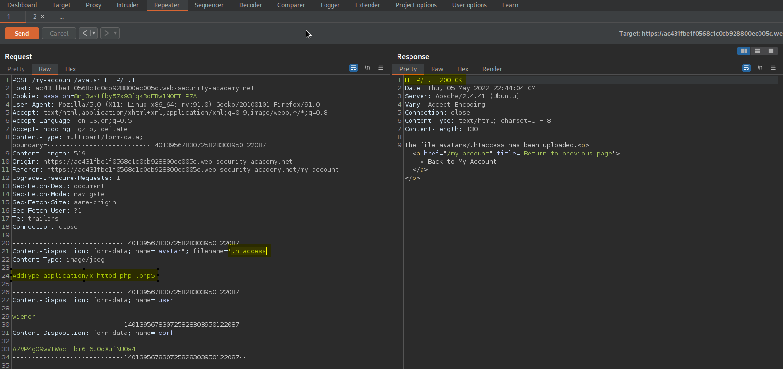This screenshot has height=369, width=783.
Task: Switch to top-bottom layout view
Action: tap(758, 51)
